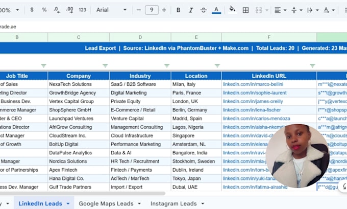Toggle strikethrough formatting
The height and width of the screenshot is (209, 347).
[x=204, y=10]
